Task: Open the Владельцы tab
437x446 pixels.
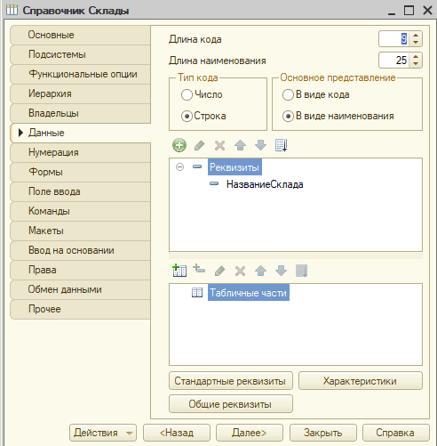Action: point(80,113)
